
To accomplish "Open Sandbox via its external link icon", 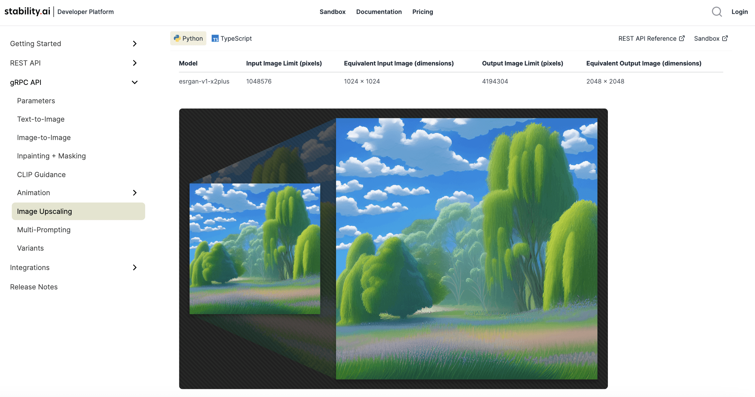I will [x=725, y=38].
